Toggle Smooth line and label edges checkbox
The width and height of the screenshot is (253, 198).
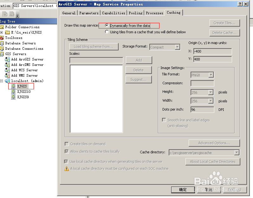point(164,120)
